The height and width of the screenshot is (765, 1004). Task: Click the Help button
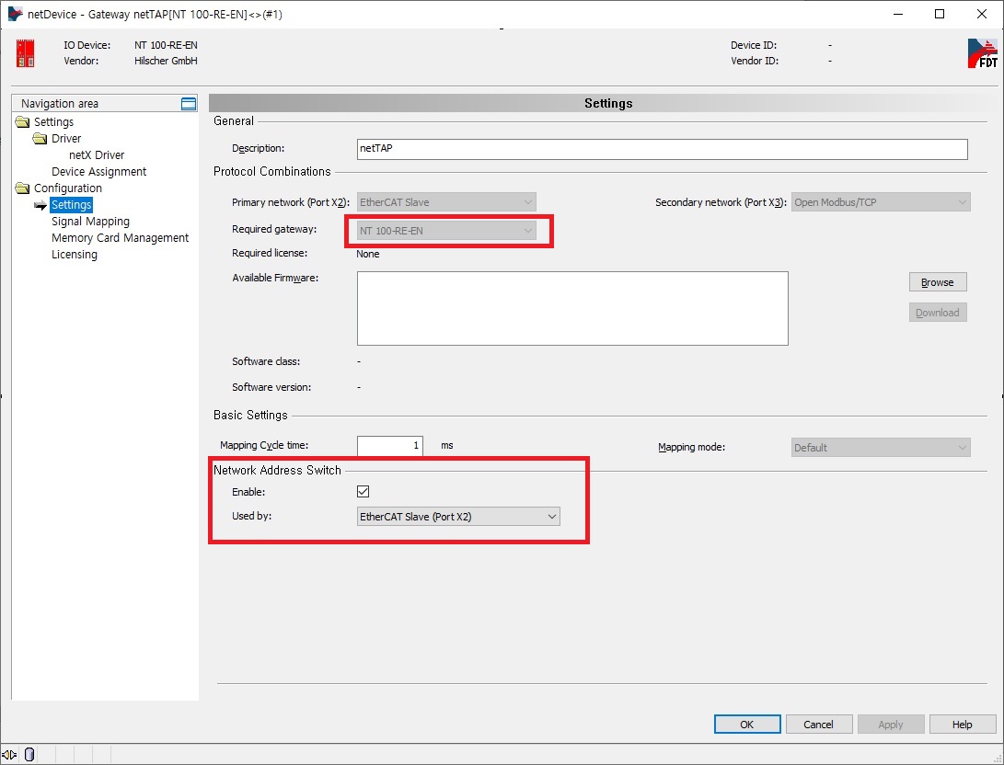963,724
